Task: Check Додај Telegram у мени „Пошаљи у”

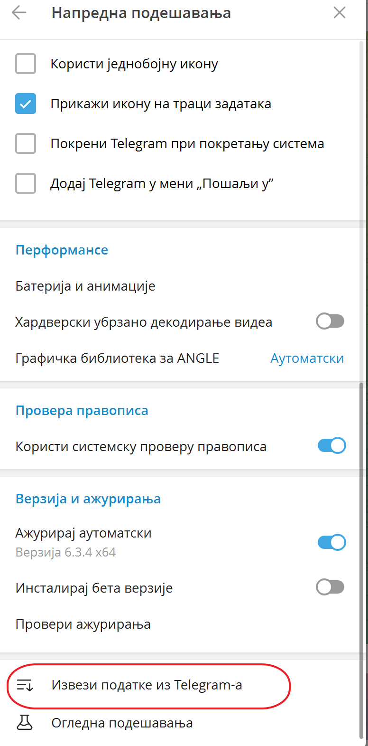Action: (26, 183)
